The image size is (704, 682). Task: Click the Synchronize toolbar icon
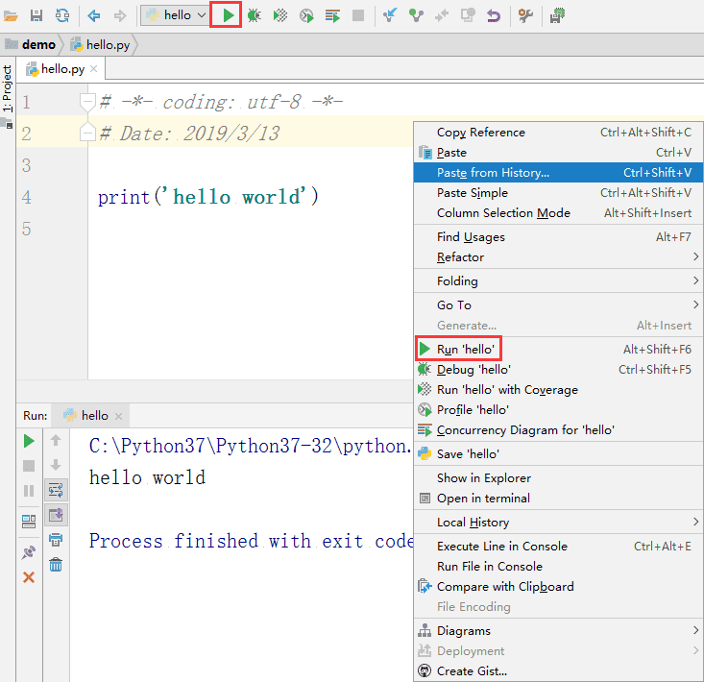[x=62, y=16]
